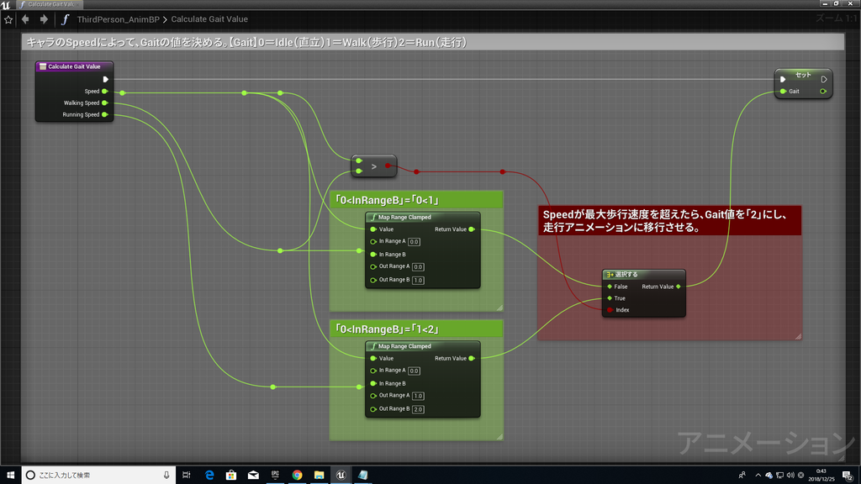Open Microsoft Store from taskbar

(x=231, y=476)
